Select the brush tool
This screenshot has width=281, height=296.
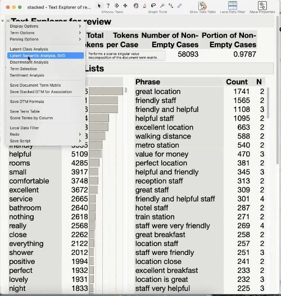tap(144, 6)
